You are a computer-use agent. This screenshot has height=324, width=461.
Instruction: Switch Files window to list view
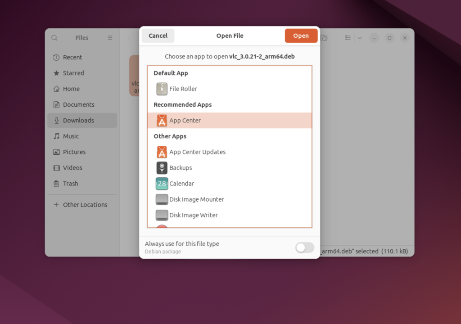348,38
